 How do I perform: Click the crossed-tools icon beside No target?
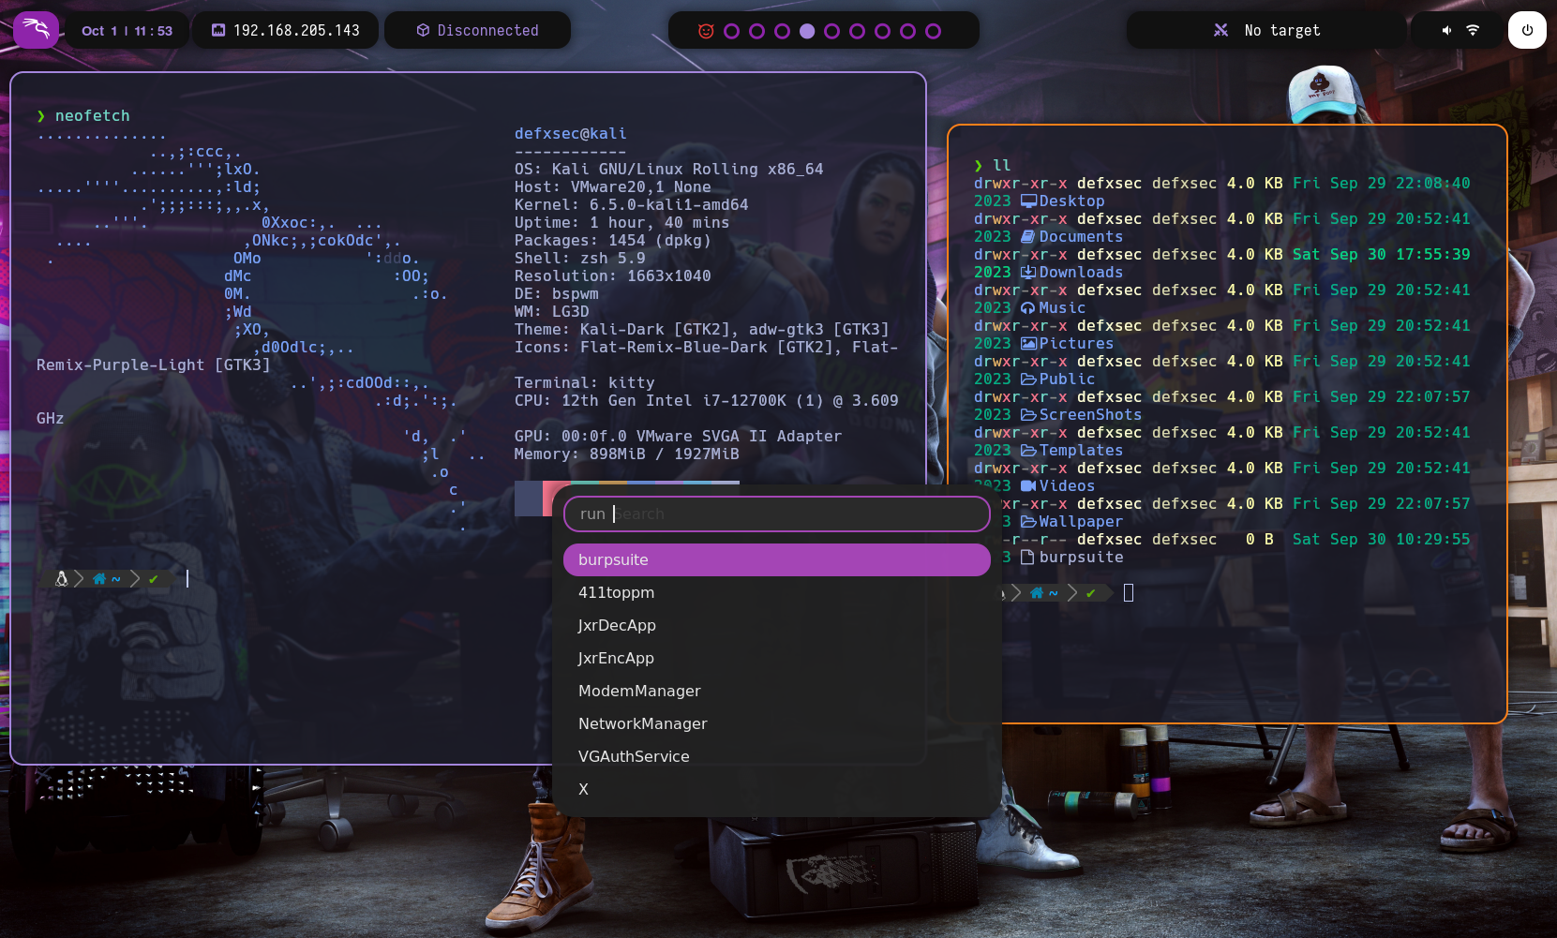pos(1220,30)
